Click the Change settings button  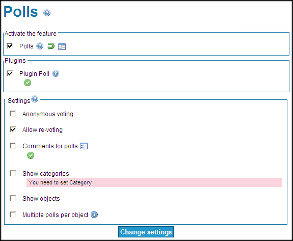146,232
